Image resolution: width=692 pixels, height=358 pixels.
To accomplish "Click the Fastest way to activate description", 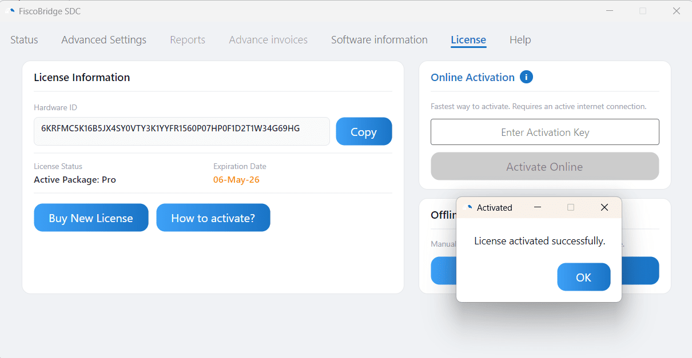I will click(539, 106).
